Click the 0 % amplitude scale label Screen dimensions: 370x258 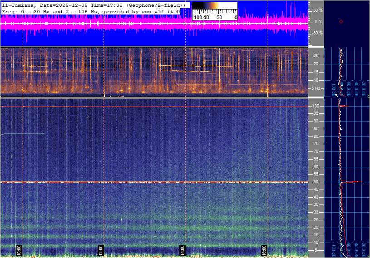point(319,22)
